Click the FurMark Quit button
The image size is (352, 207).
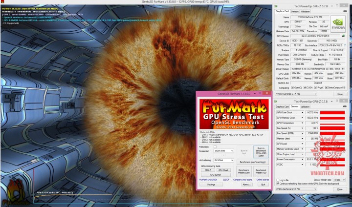(263, 185)
